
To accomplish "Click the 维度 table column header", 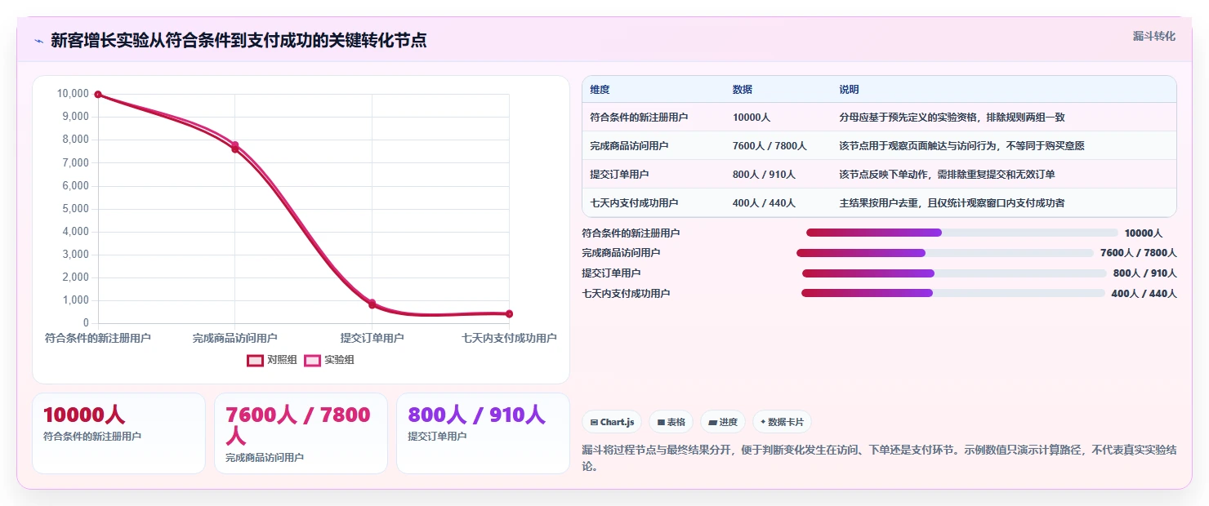I will (x=600, y=90).
